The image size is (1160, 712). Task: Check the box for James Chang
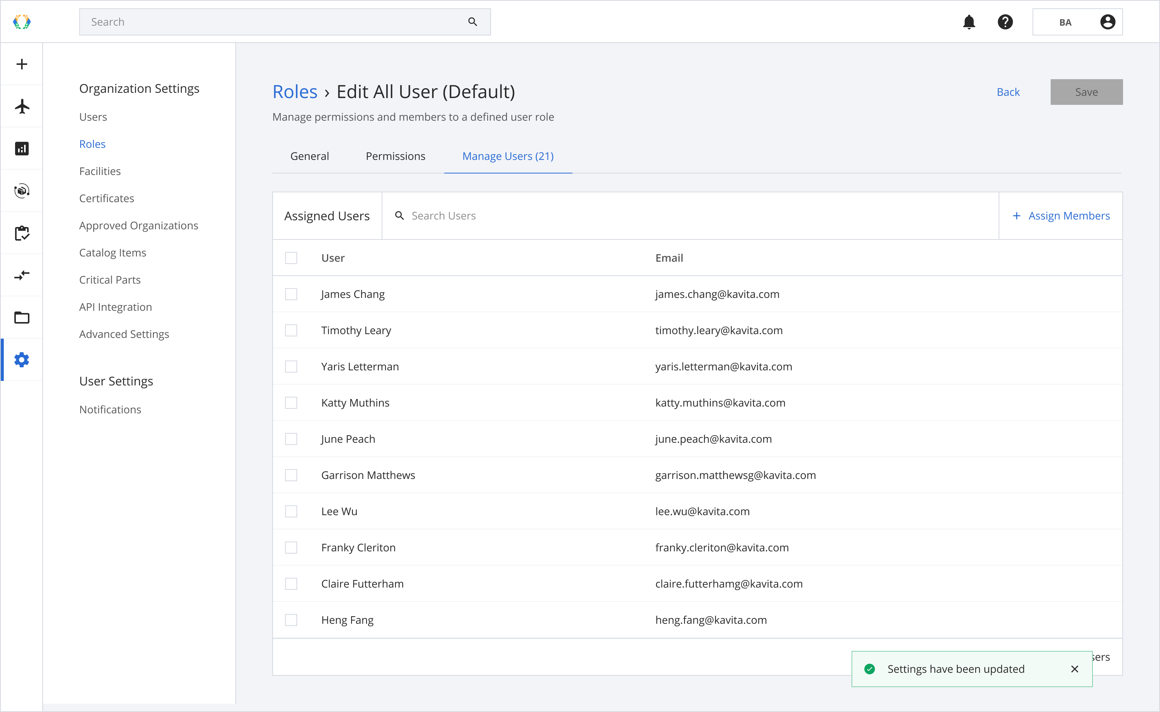[x=291, y=294]
